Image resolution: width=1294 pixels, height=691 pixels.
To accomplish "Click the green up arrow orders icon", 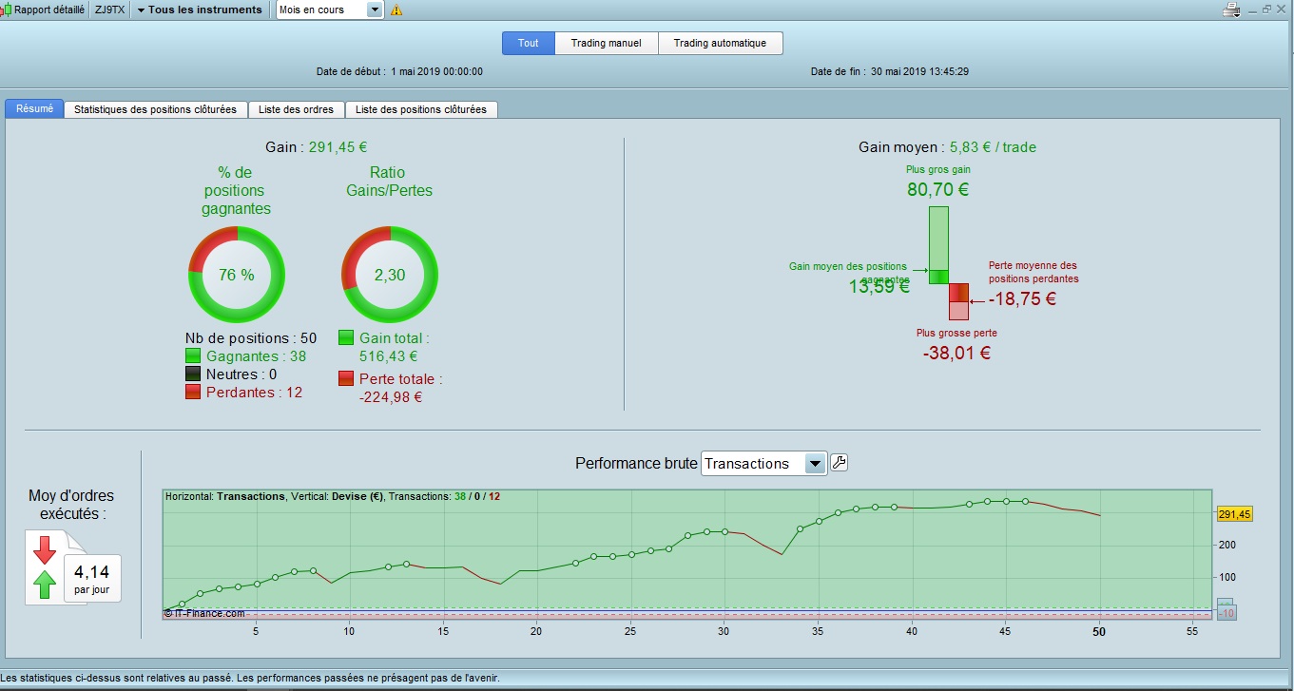I will (45, 584).
